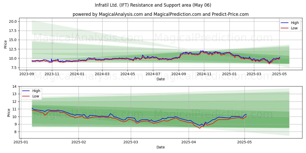Click the '2024-07' x-axis label
Viewport: 306px width, 153px height.
coord(153,74)
